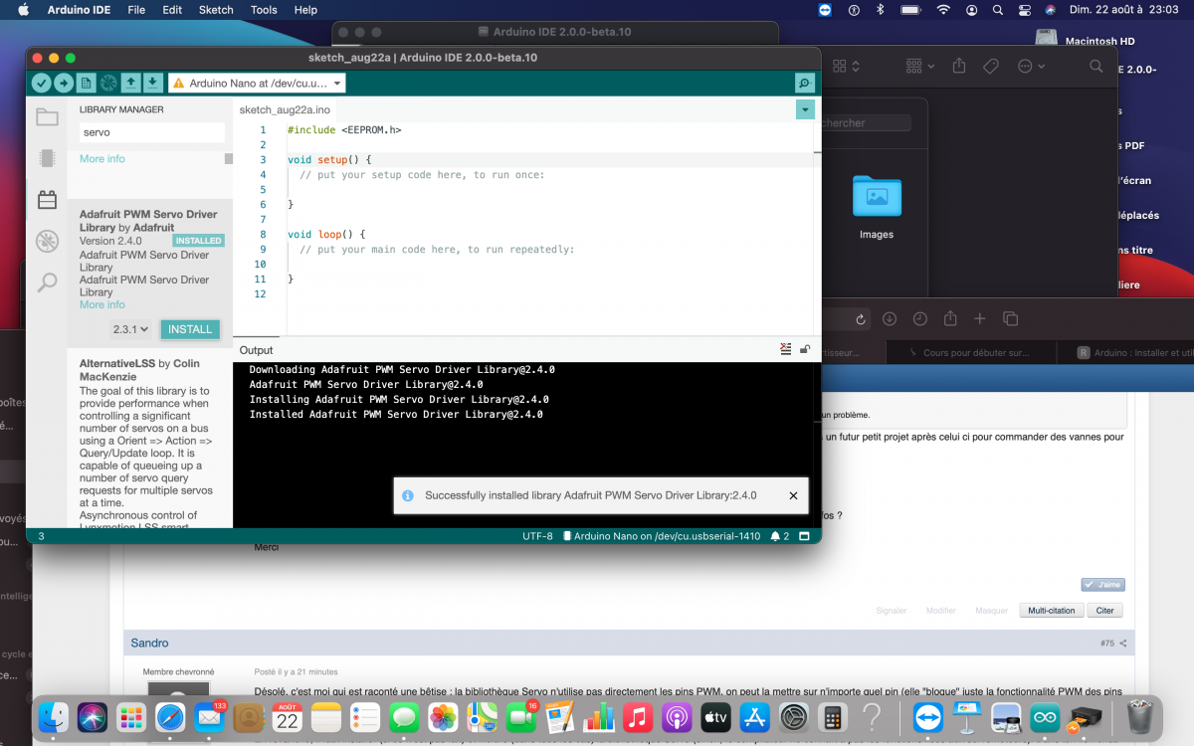Close the successfully installed library notification
Viewport: 1194px width, 746px height.
click(x=793, y=495)
